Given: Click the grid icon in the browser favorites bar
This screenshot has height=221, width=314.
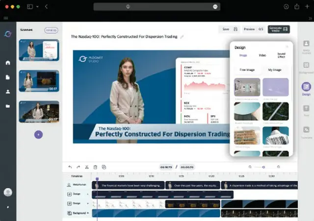Looking at the screenshot, I should pos(6,18).
